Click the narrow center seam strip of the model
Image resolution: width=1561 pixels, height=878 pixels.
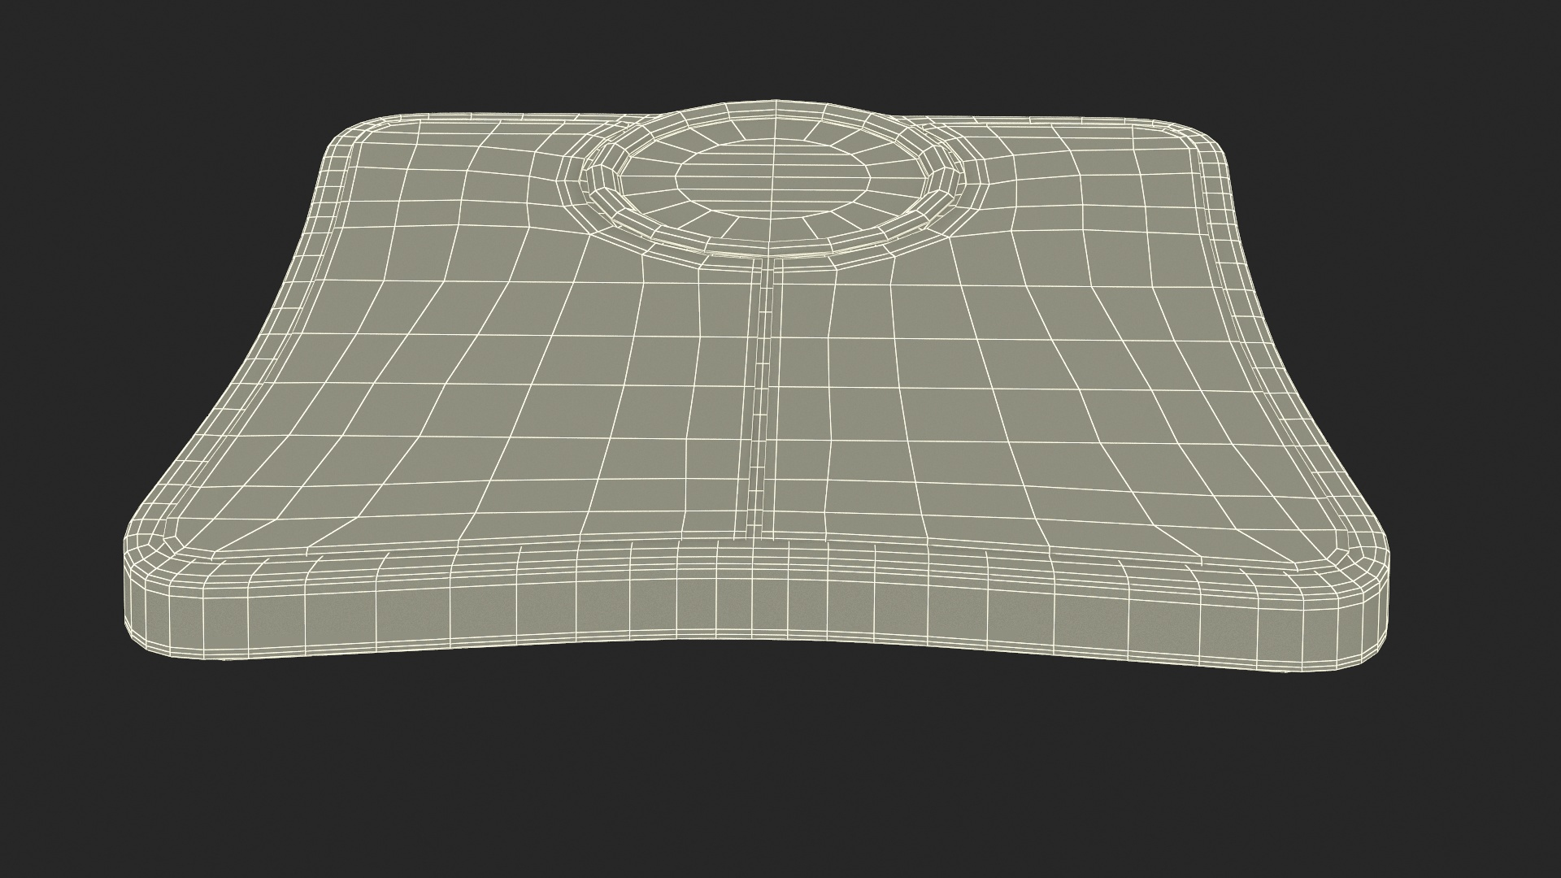tap(759, 398)
